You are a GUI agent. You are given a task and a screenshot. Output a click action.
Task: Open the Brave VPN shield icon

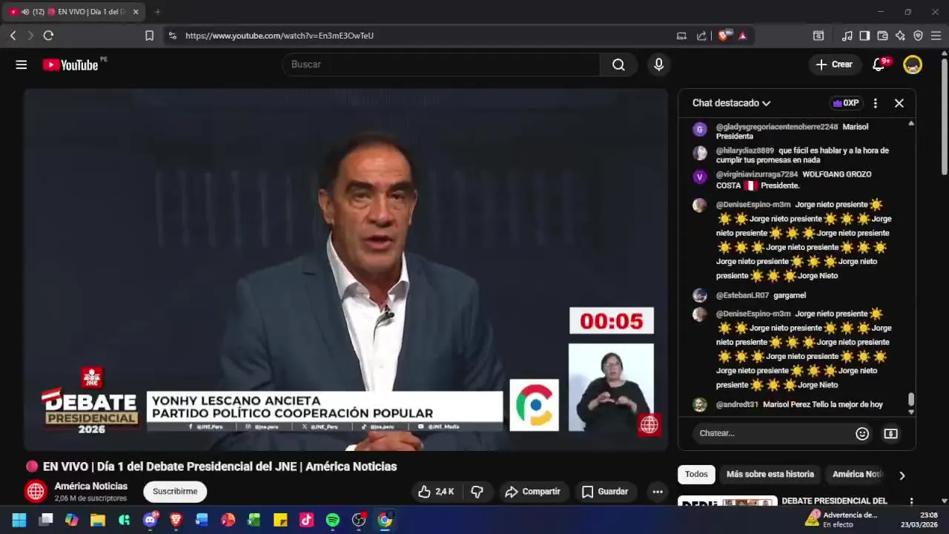[x=918, y=36]
